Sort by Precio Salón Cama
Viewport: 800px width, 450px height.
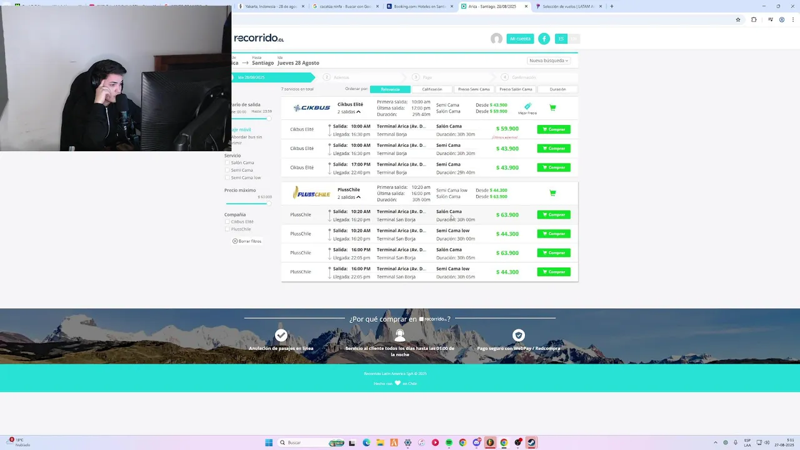pos(516,89)
